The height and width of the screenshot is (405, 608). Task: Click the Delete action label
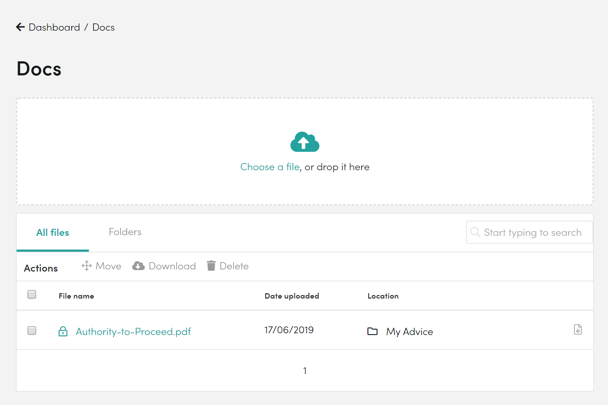point(234,266)
